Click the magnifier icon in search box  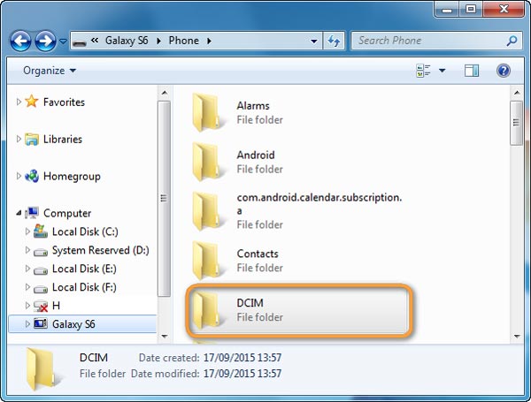512,41
